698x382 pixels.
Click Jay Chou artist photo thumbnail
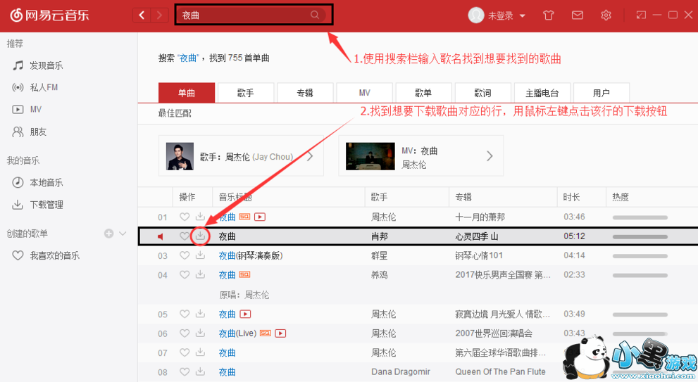[180, 156]
